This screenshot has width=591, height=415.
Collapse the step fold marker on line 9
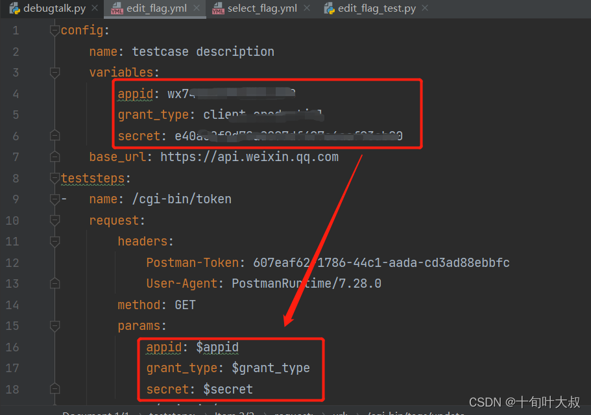point(54,199)
